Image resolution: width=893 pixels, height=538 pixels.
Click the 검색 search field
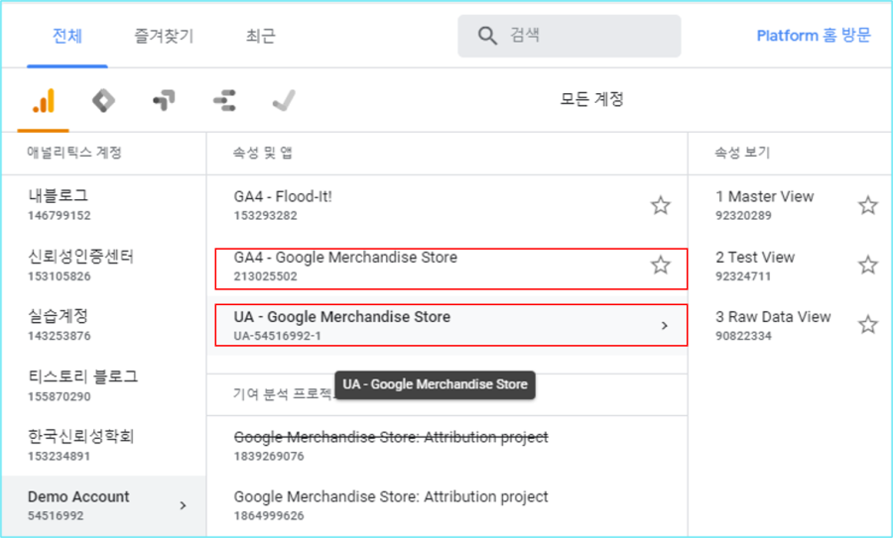pyautogui.click(x=569, y=36)
